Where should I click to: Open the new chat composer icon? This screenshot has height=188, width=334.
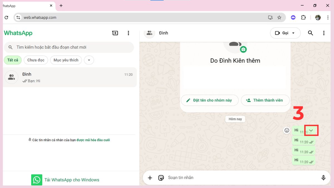click(115, 33)
